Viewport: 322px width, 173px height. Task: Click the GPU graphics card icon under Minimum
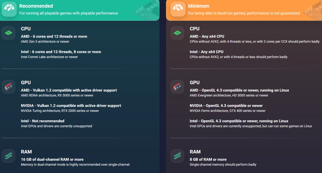pyautogui.click(x=177, y=87)
